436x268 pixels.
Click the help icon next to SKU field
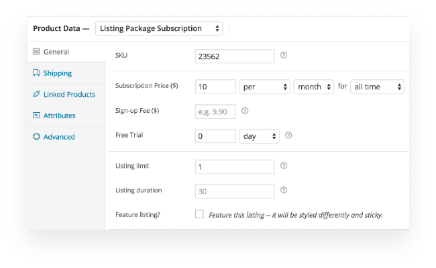click(x=283, y=55)
